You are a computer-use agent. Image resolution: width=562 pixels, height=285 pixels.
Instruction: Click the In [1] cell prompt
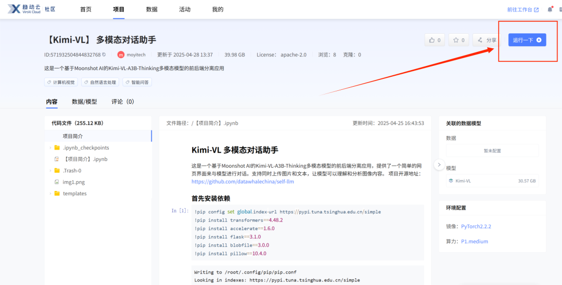pyautogui.click(x=180, y=211)
